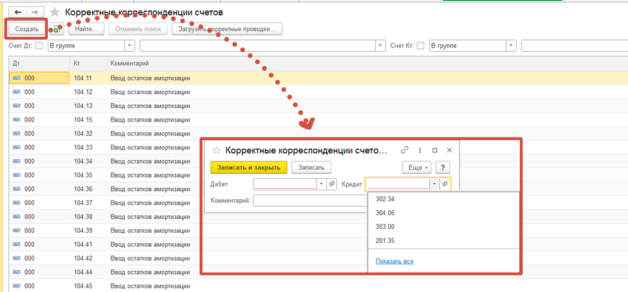Click row icon of the 104.44 entry

pyautogui.click(x=16, y=272)
